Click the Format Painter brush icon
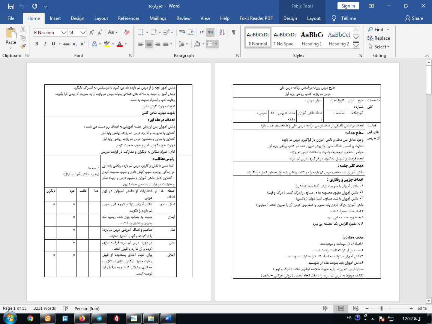Image resolution: width=432 pixels, height=324 pixels. point(23,46)
